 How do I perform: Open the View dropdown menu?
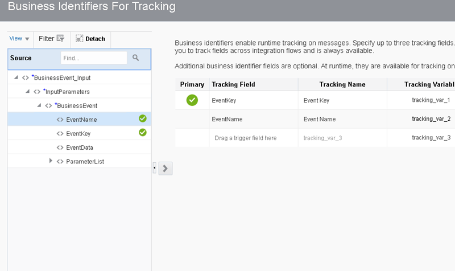(x=19, y=39)
